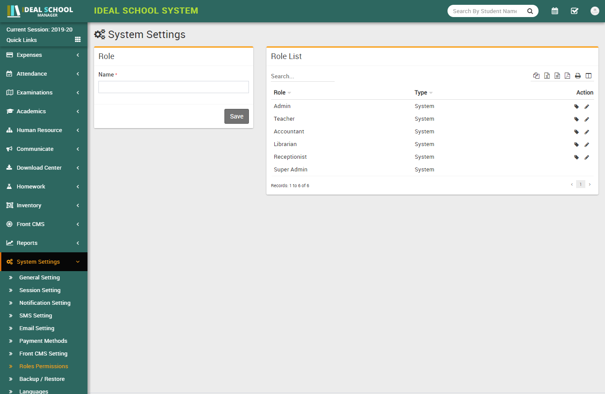This screenshot has width=605, height=394.
Task: Edit the Admin role
Action: point(587,106)
